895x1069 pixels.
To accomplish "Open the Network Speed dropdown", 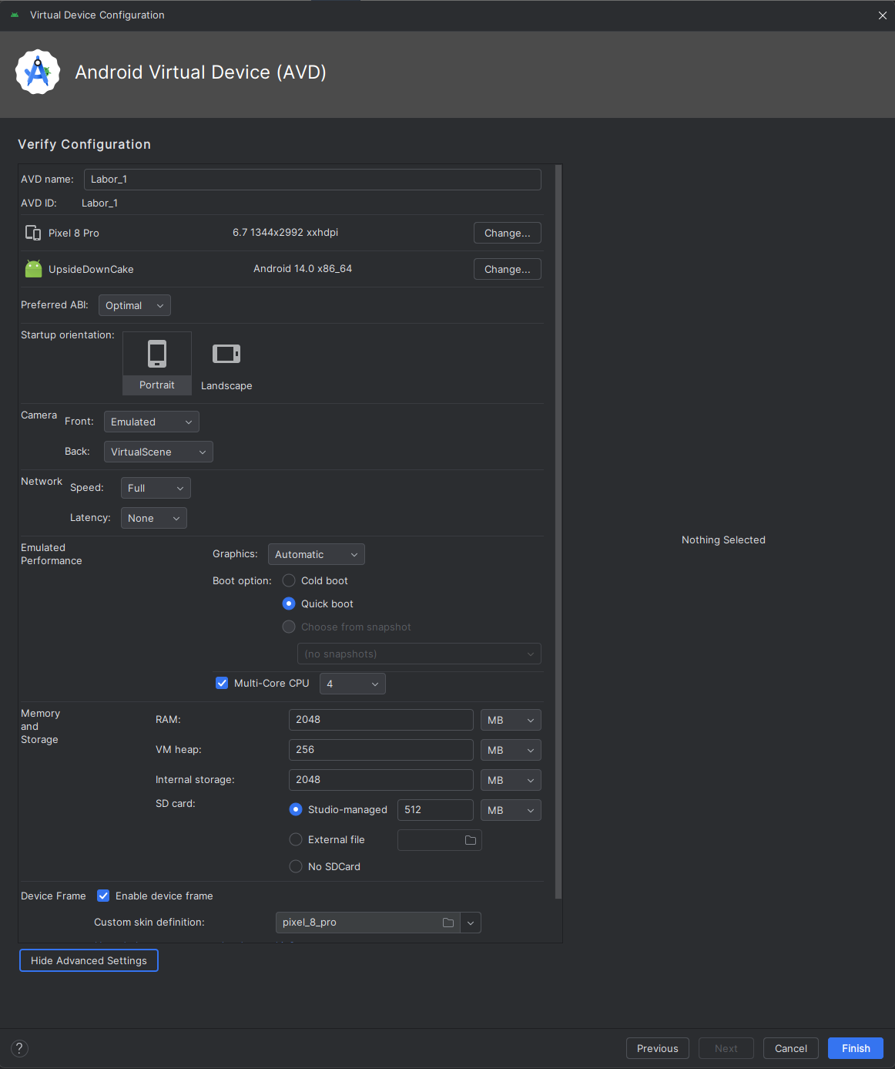I will point(156,488).
